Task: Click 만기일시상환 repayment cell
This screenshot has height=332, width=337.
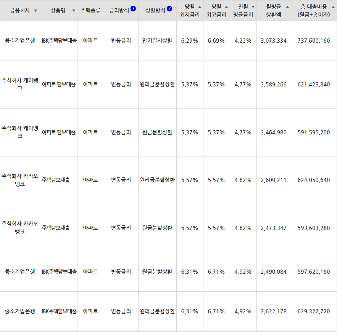Action: tap(157, 40)
